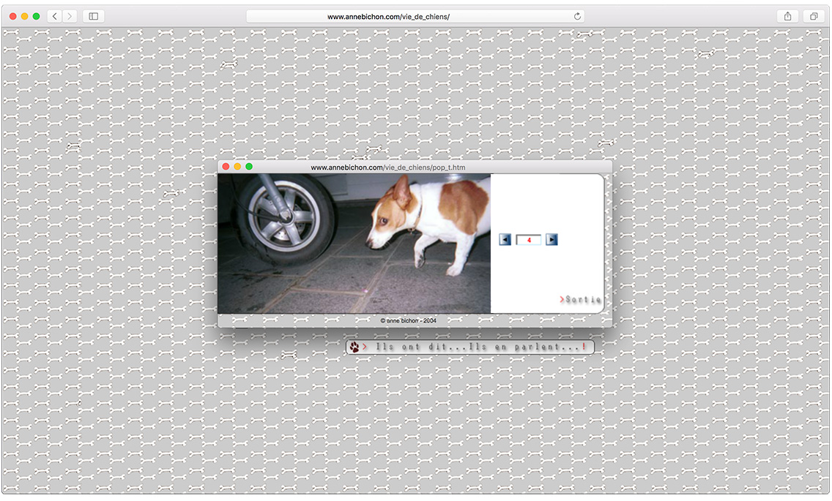
Task: Zoom the popup with its green button
Action: 249,167
